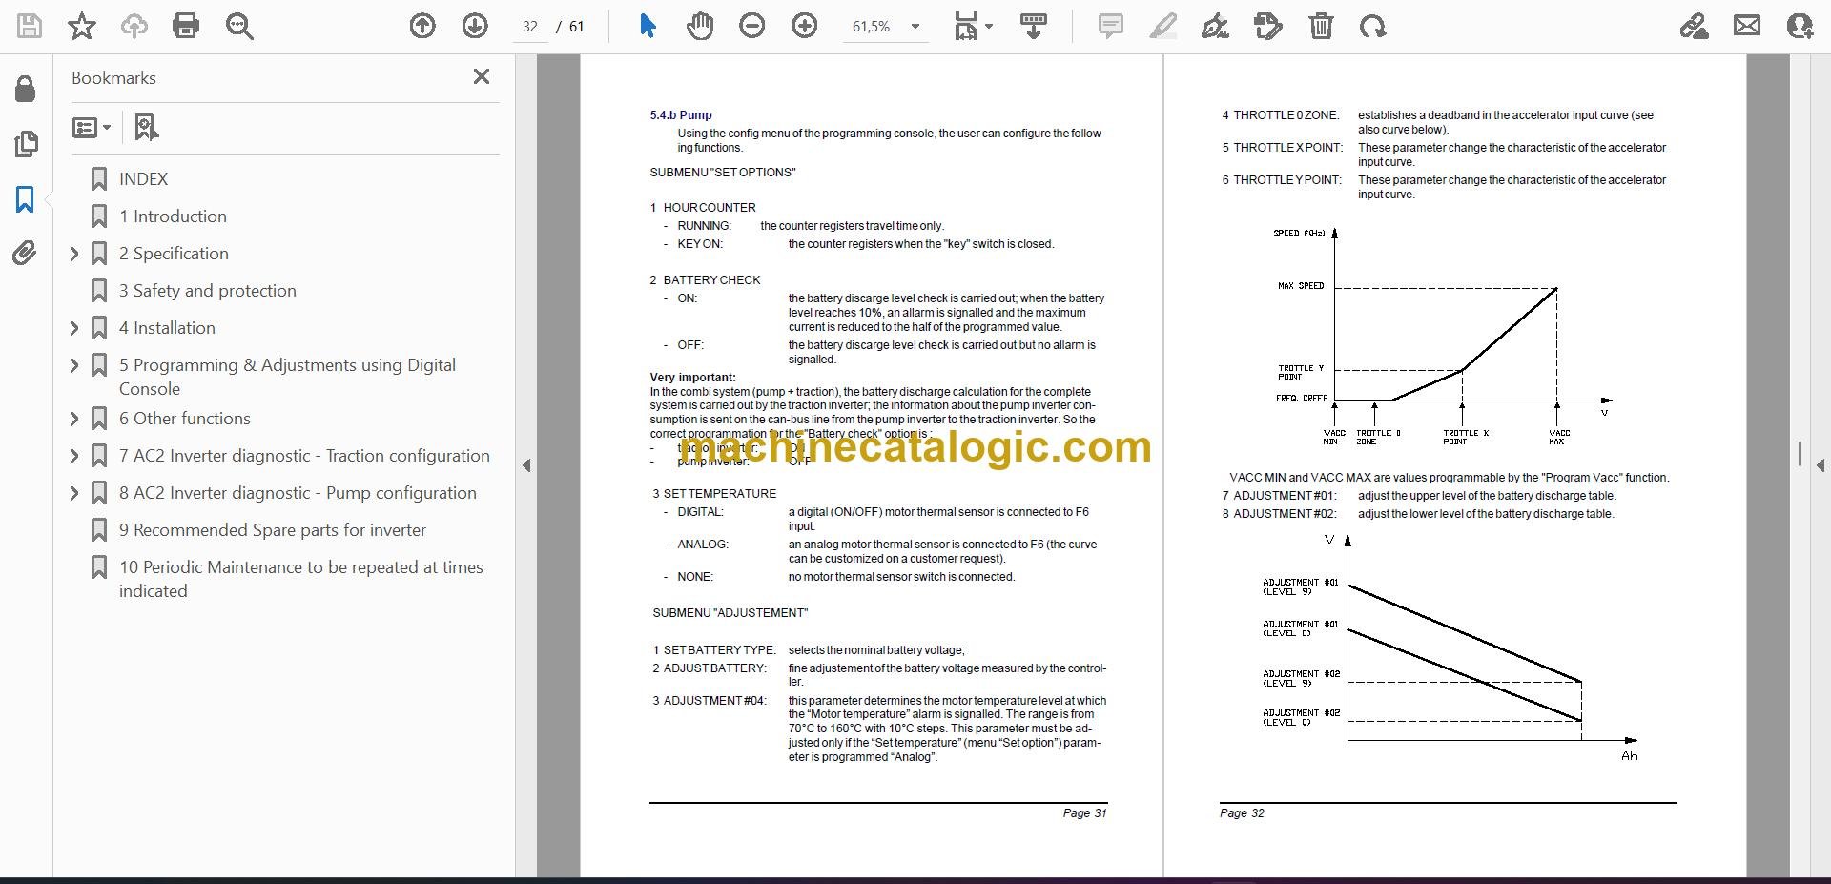Add new bookmark icon in panel
The height and width of the screenshot is (884, 1831).
pos(146,127)
